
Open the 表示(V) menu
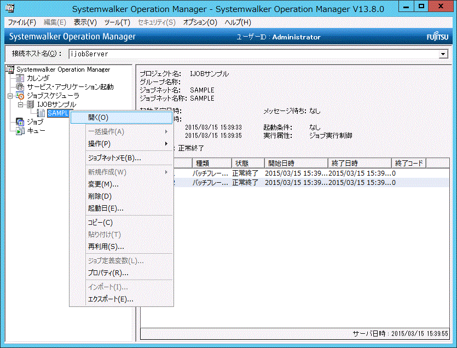[x=85, y=22]
